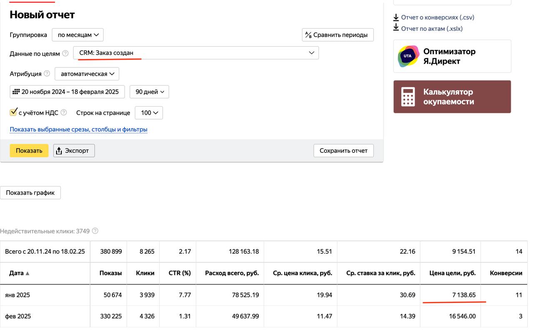Open the date range 20 ноября 2024 – 18 февраля 2025
This screenshot has height=331, width=533.
pyautogui.click(x=67, y=92)
